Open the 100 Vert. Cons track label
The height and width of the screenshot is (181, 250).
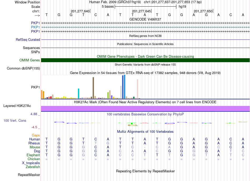[x=15, y=120]
